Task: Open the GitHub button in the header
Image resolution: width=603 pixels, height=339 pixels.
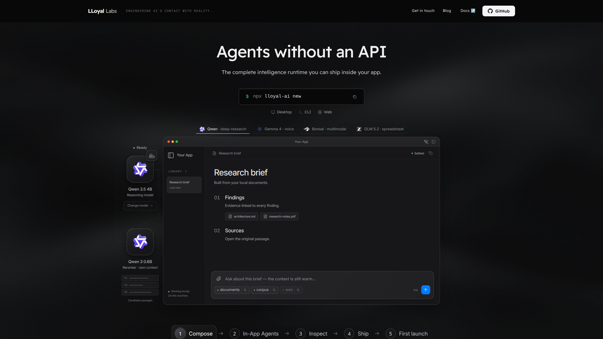Action: pyautogui.click(x=498, y=11)
